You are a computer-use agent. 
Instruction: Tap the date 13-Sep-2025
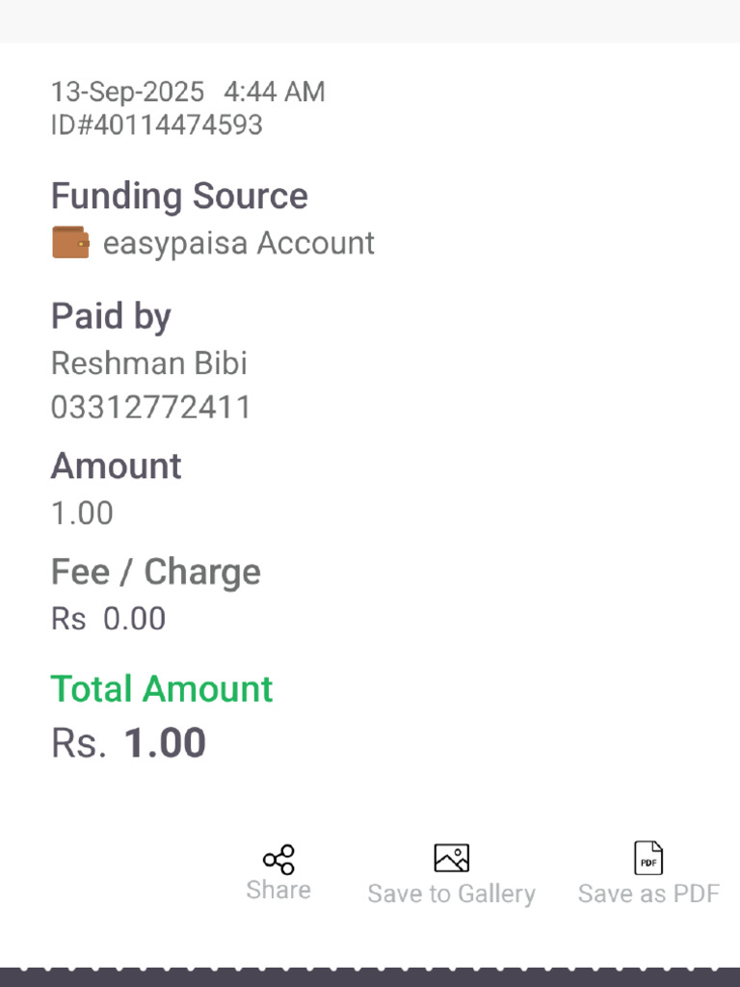click(x=128, y=92)
